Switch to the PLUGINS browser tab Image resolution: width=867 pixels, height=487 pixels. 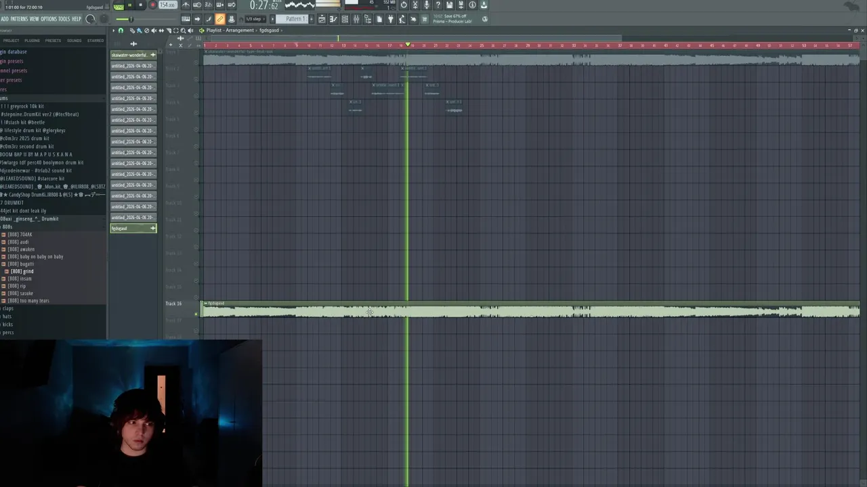tap(33, 41)
